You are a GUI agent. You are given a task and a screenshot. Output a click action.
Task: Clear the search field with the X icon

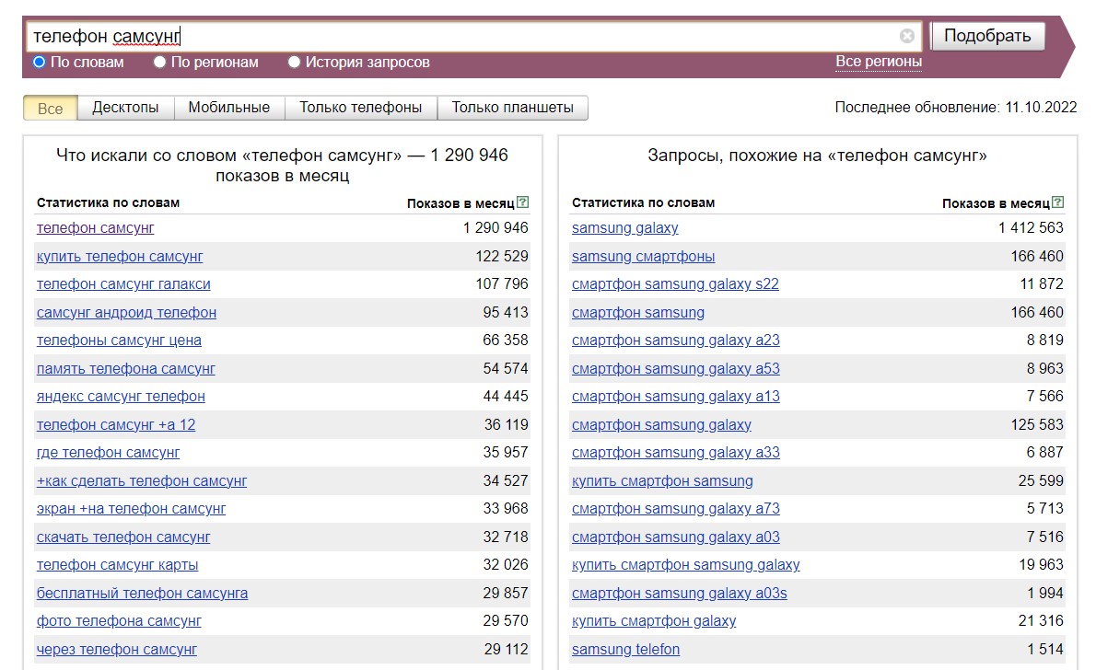[x=906, y=36]
